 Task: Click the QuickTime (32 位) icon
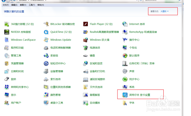(x=46, y=32)
